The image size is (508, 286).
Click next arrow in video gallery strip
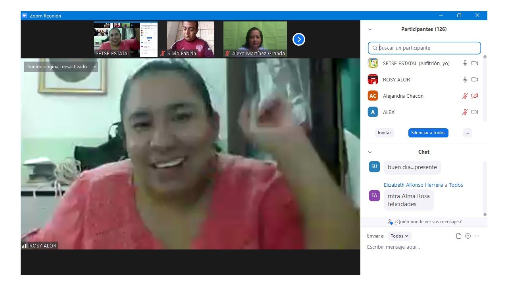(298, 39)
